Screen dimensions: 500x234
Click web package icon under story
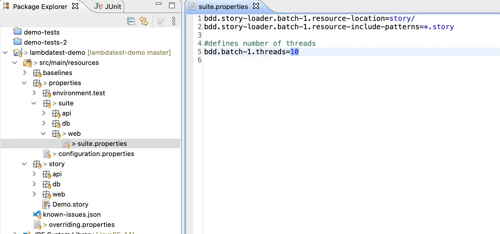point(47,195)
